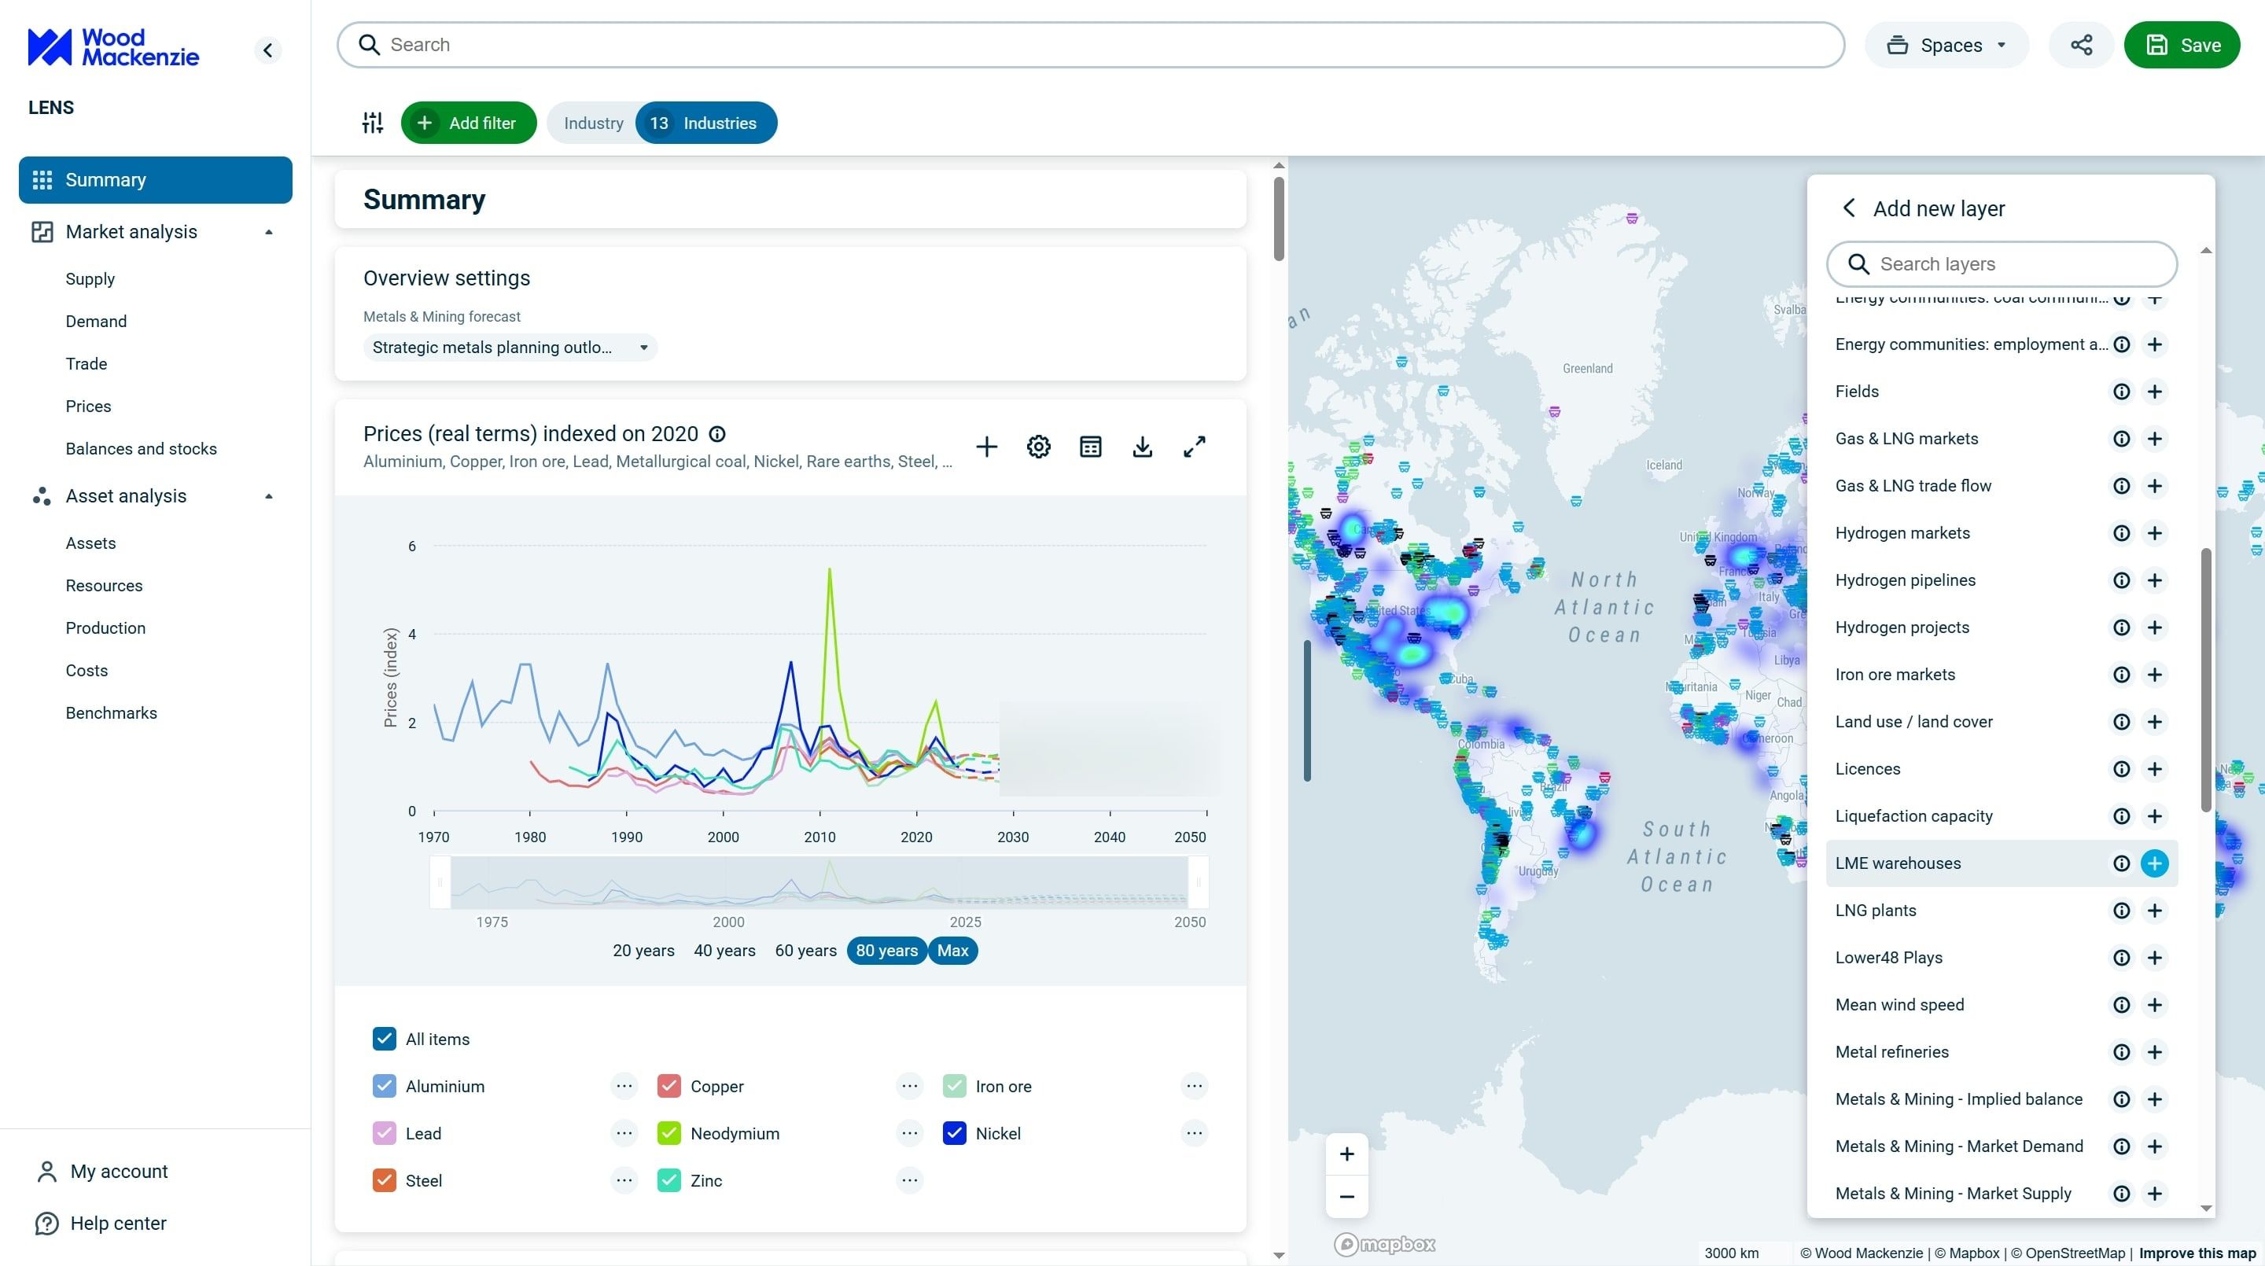This screenshot has height=1266, width=2265.
Task: Show info for Hydrogen pipelines layer
Action: 2122,580
